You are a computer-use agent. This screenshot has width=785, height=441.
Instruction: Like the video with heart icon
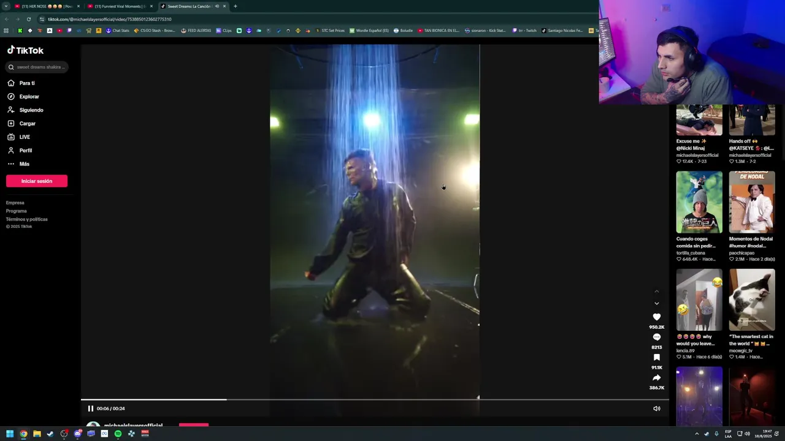tap(657, 317)
